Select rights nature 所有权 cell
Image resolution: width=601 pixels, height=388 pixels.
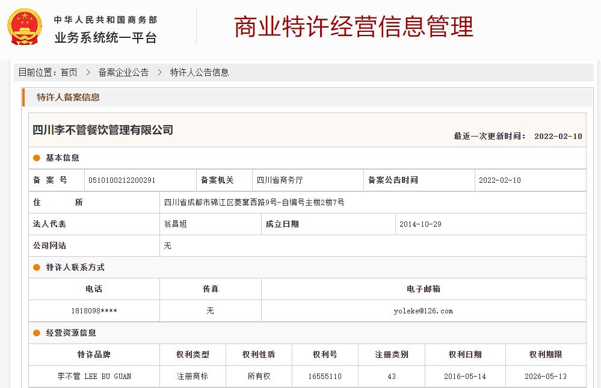point(259,377)
